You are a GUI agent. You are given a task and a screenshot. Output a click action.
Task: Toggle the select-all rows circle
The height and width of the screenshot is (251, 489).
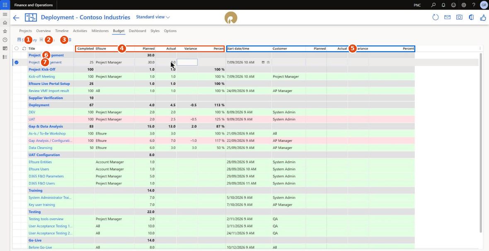pos(17,48)
